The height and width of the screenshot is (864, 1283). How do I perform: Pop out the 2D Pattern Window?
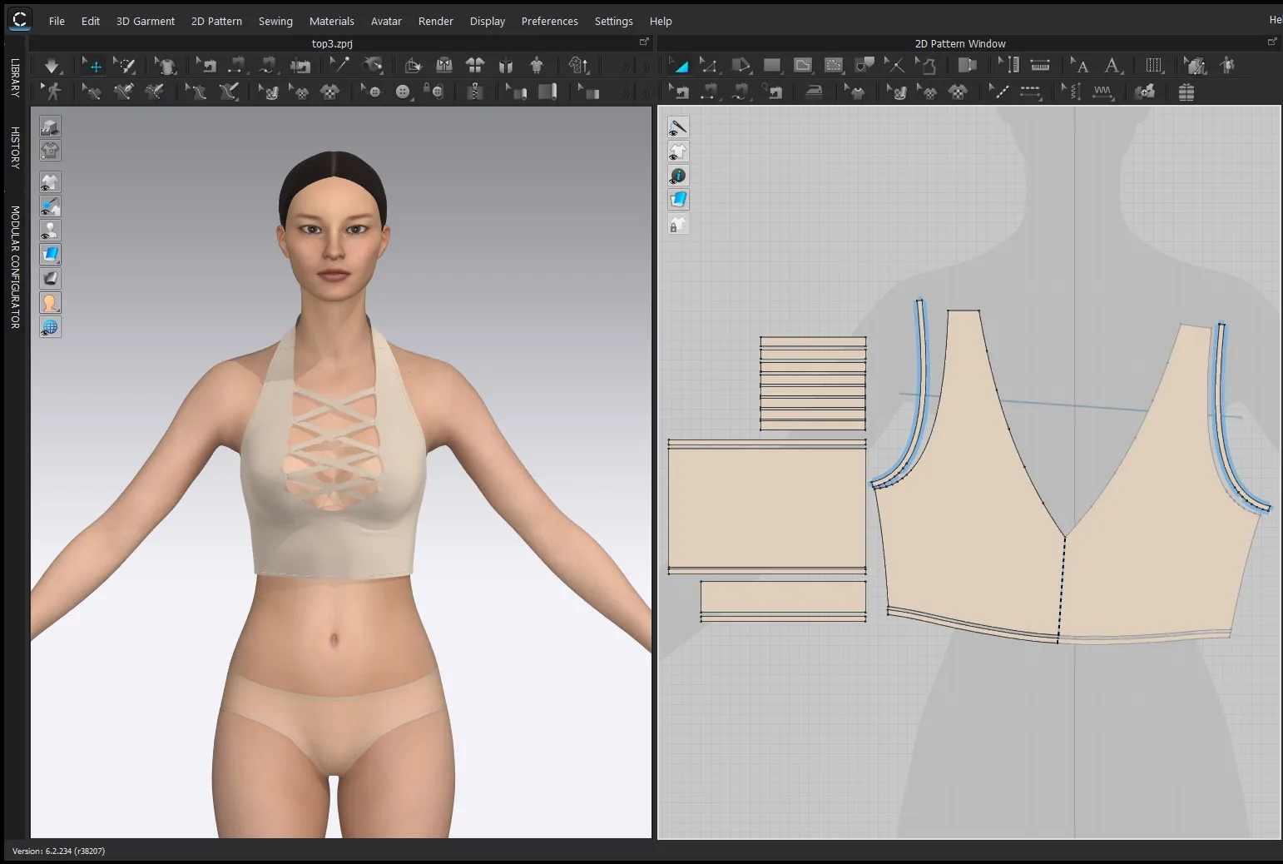pyautogui.click(x=1272, y=42)
